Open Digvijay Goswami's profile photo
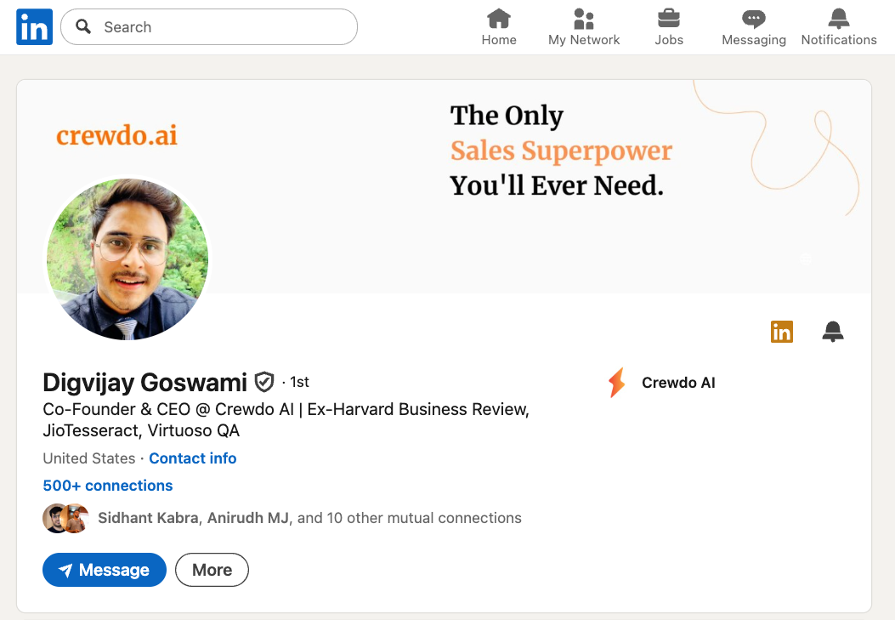895x620 pixels. pyautogui.click(x=127, y=259)
